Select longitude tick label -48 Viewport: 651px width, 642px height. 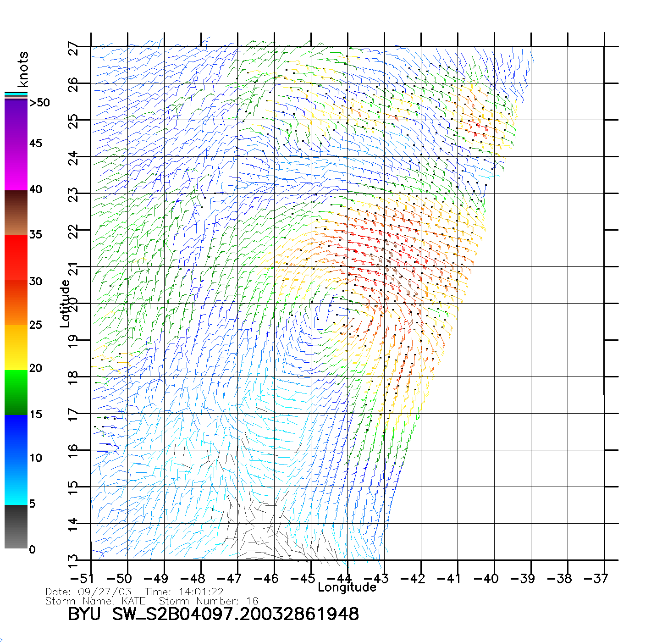192,579
